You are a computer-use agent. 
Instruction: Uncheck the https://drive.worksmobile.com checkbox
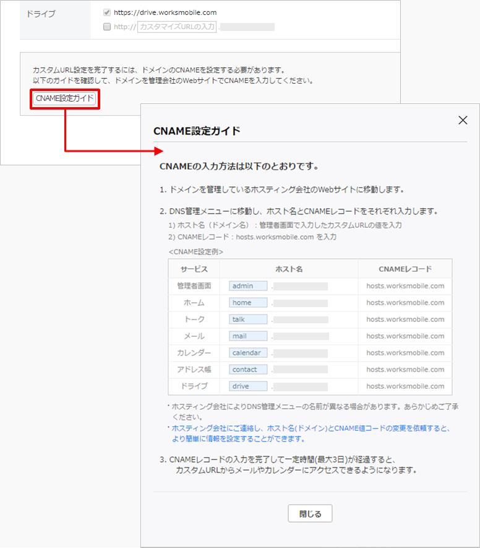(x=107, y=12)
